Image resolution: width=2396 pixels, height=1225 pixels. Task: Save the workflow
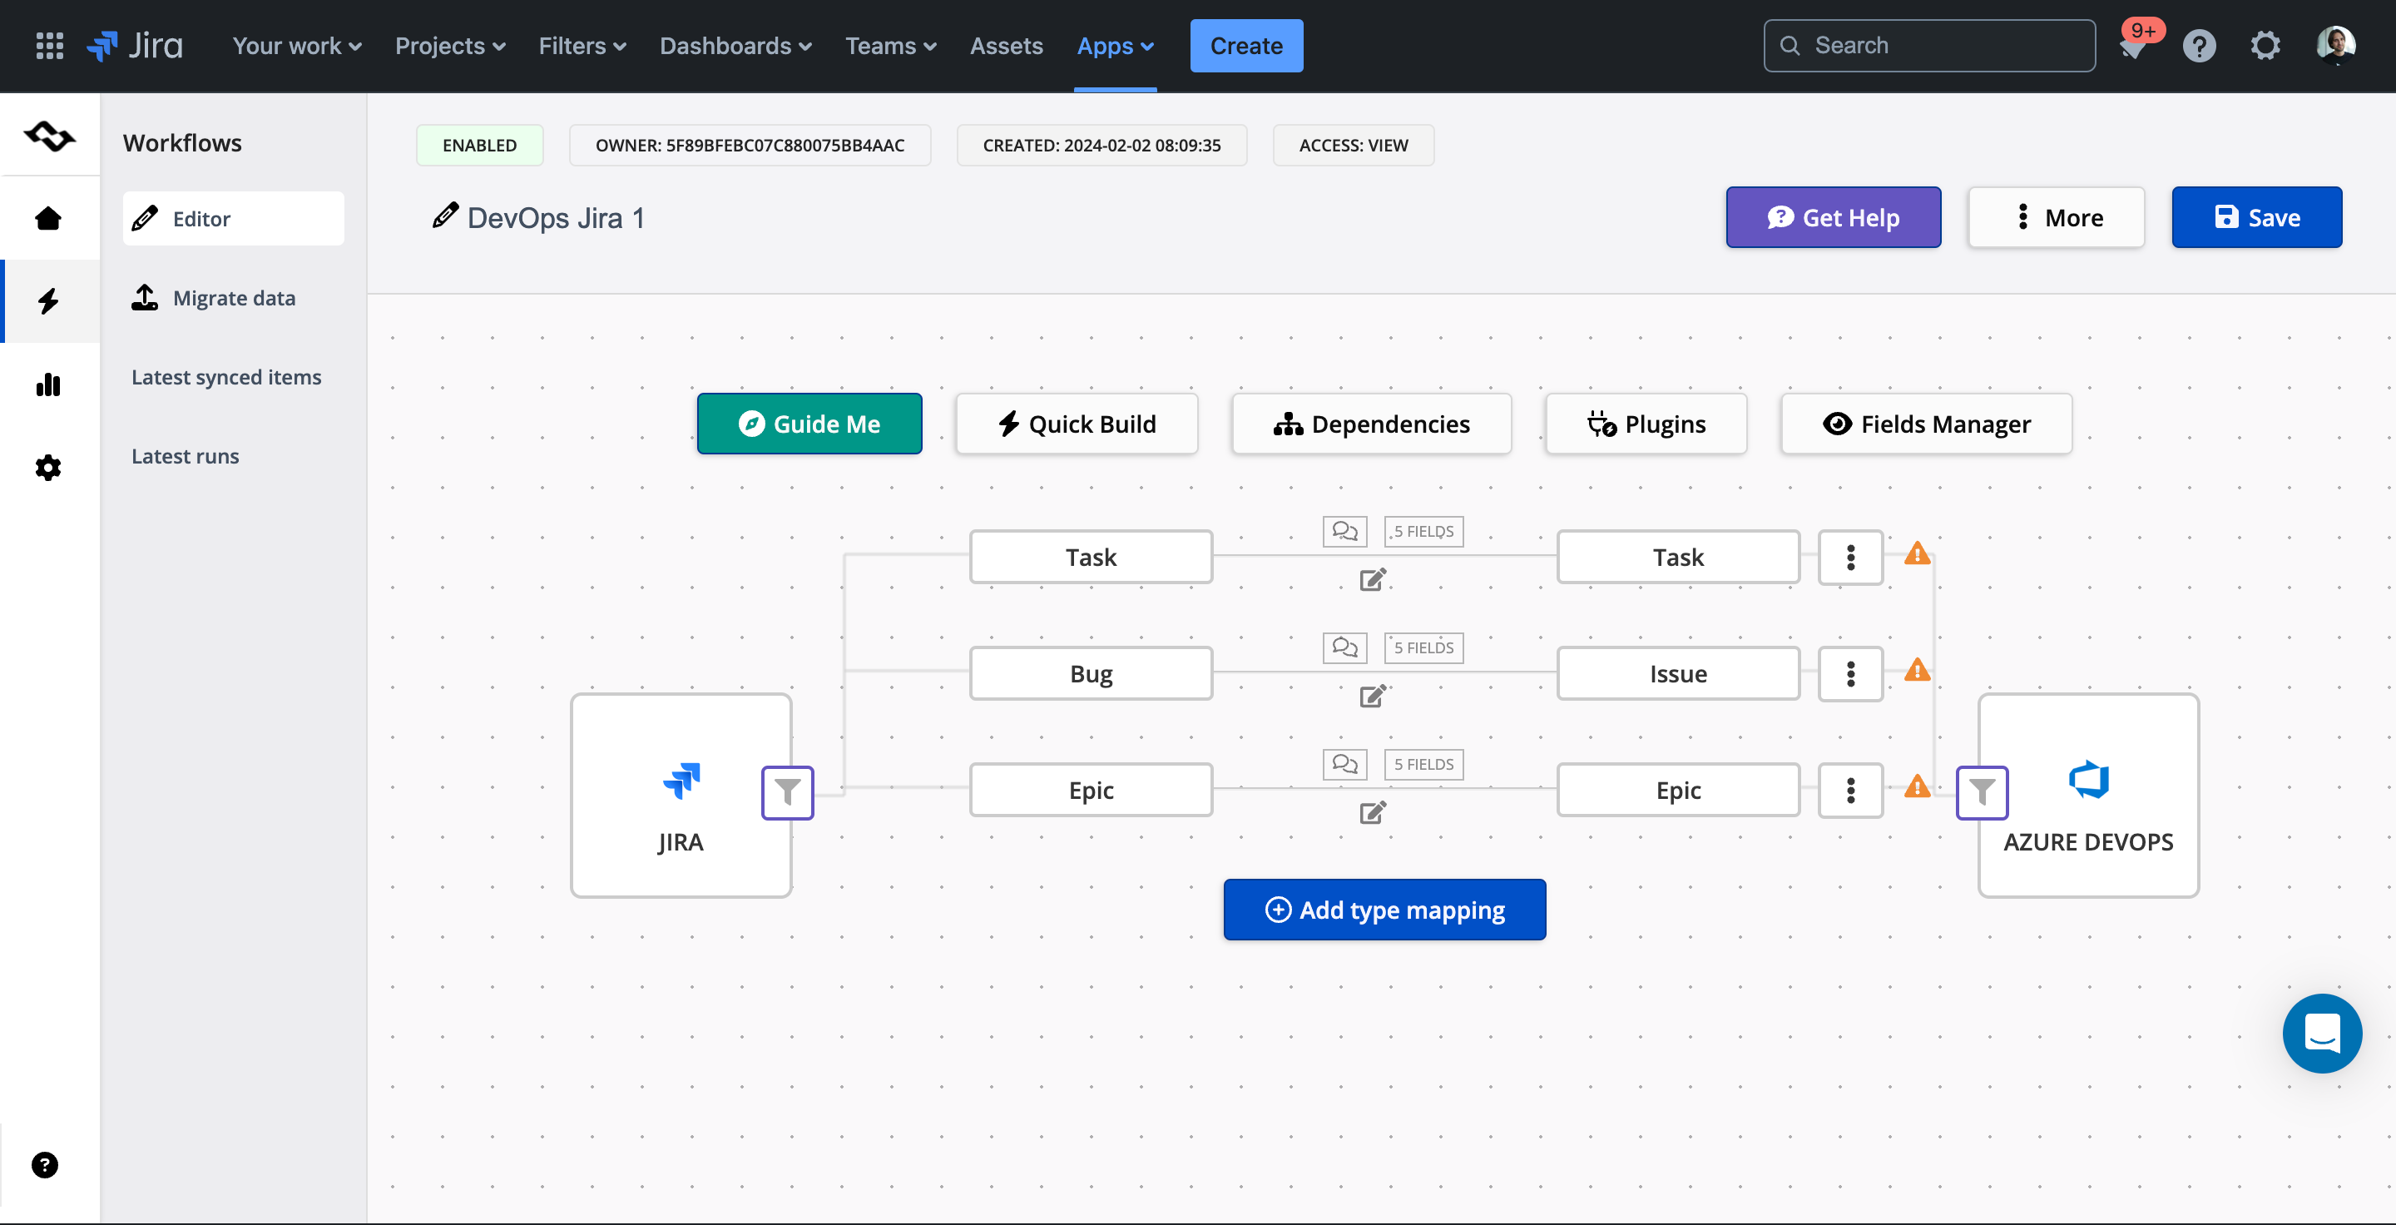point(2256,216)
